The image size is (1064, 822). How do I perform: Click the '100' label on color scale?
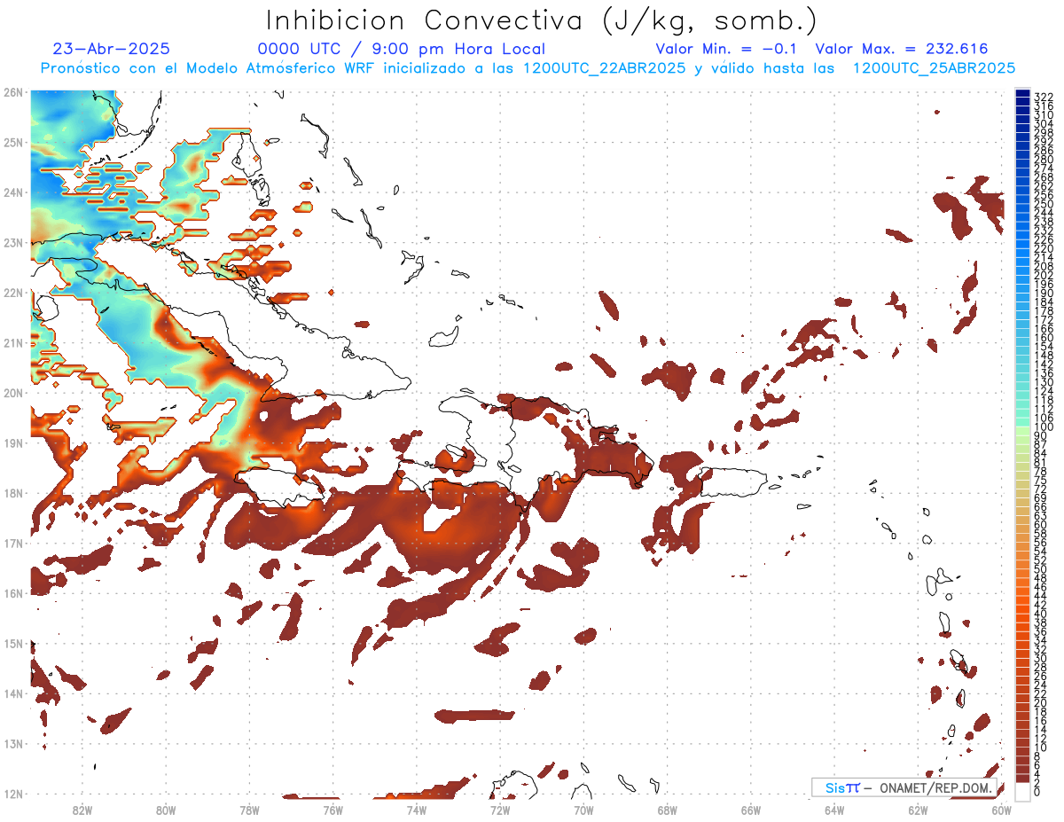1044,427
